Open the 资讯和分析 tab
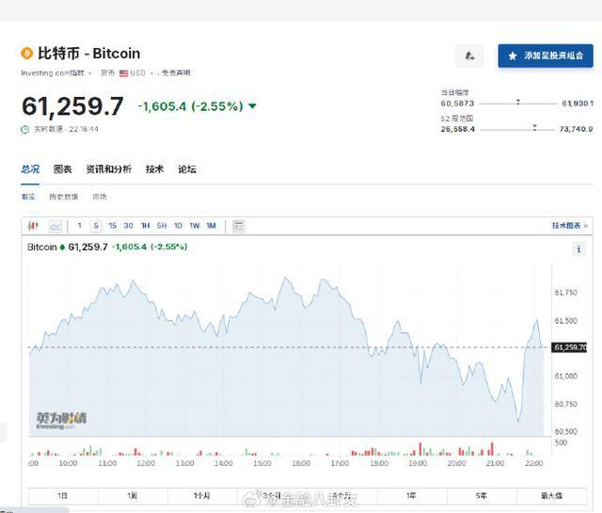The height and width of the screenshot is (513, 602). pos(109,169)
